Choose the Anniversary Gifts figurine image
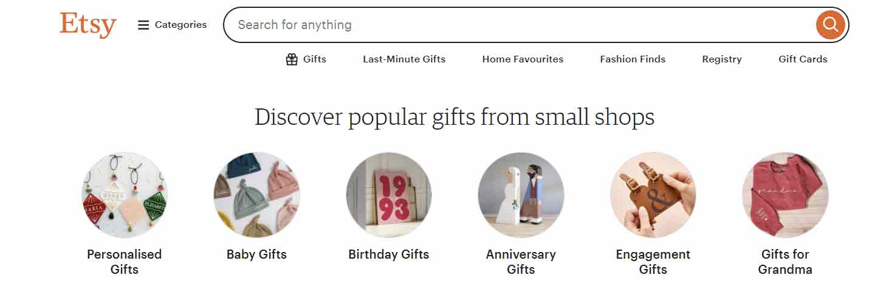872x292 pixels. (x=521, y=195)
